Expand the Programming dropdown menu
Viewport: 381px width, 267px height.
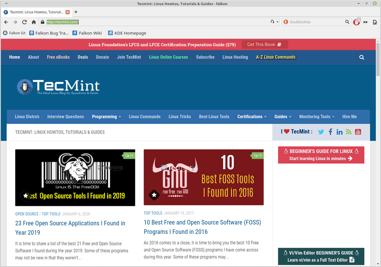(x=106, y=117)
